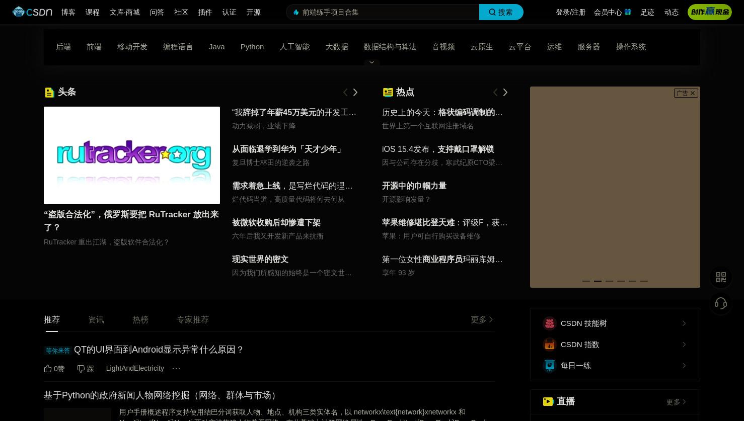
Task: Open the rutracker.org headline thumbnail
Action: [x=132, y=155]
